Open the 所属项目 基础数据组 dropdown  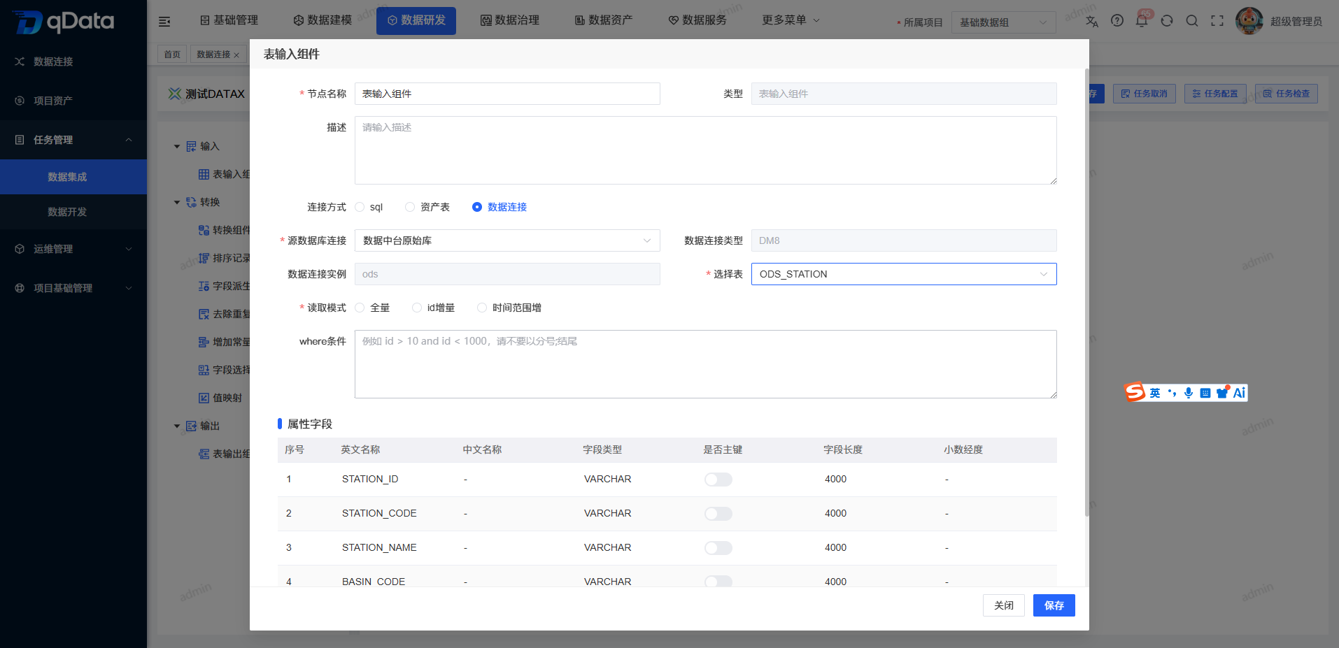click(x=1003, y=22)
